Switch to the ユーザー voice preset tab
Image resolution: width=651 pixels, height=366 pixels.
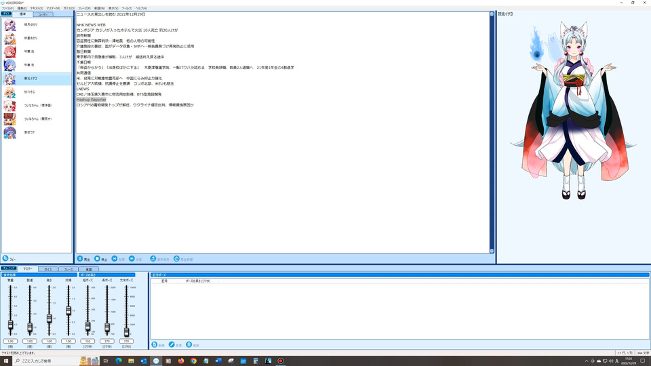43,14
